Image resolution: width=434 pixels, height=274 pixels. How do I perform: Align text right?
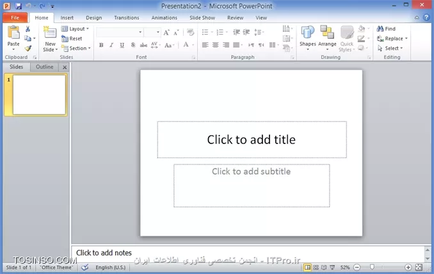click(x=226, y=45)
